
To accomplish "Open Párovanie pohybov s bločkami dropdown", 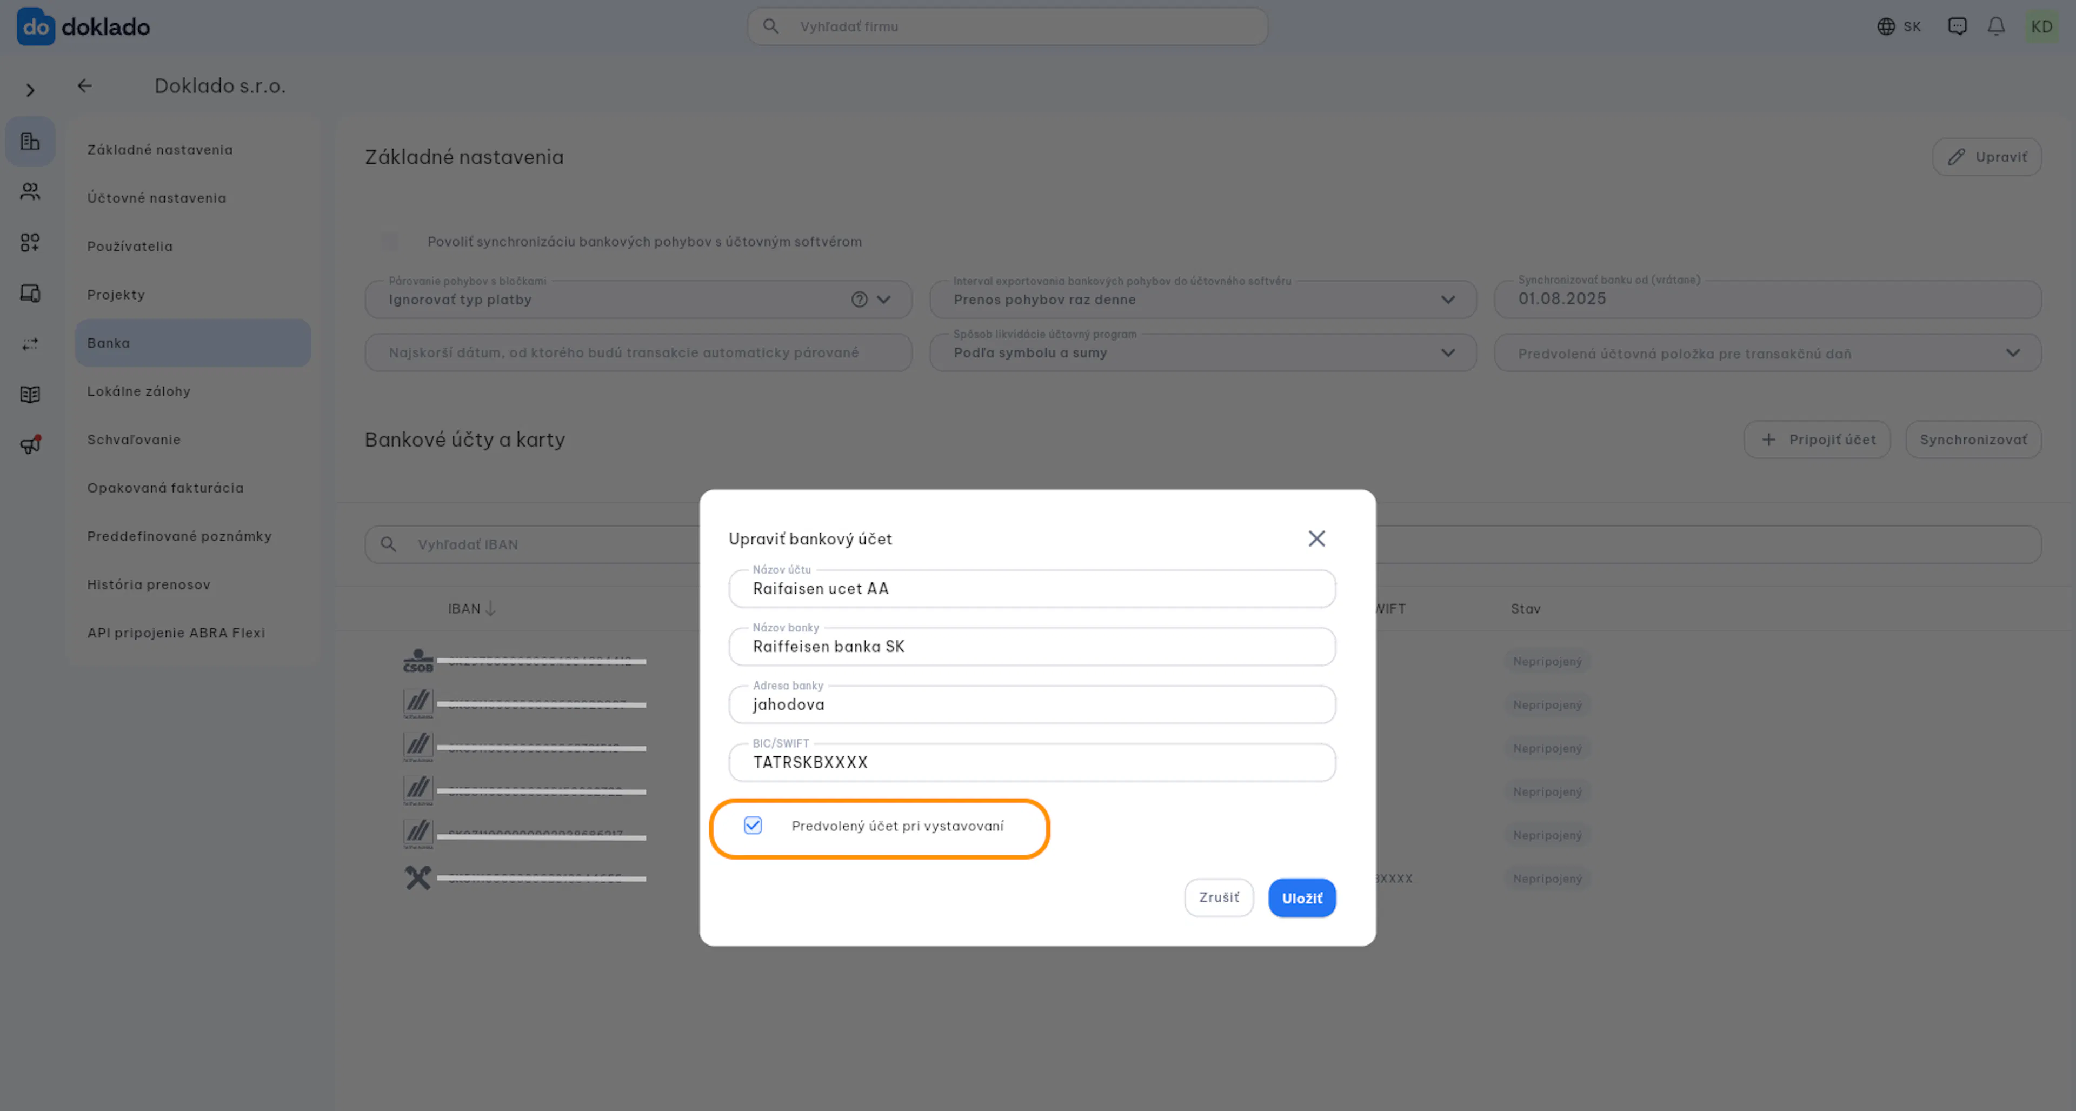I will 638,300.
